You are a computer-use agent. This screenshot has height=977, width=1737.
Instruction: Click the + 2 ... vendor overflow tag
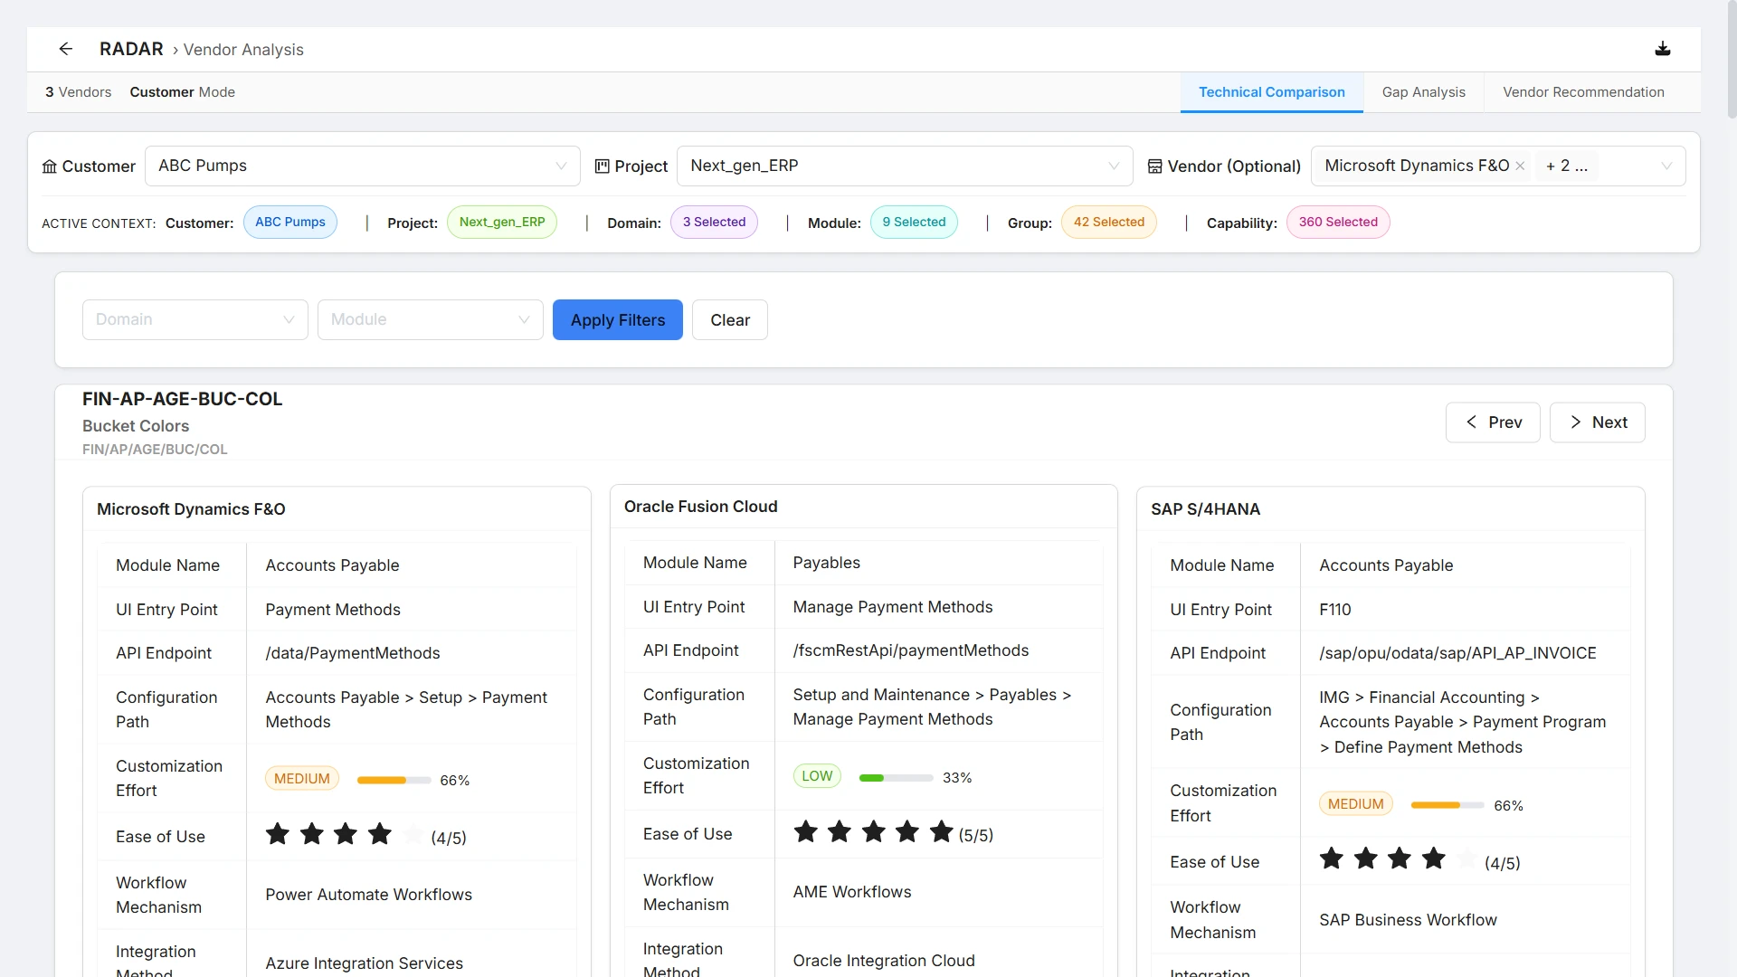(x=1567, y=166)
